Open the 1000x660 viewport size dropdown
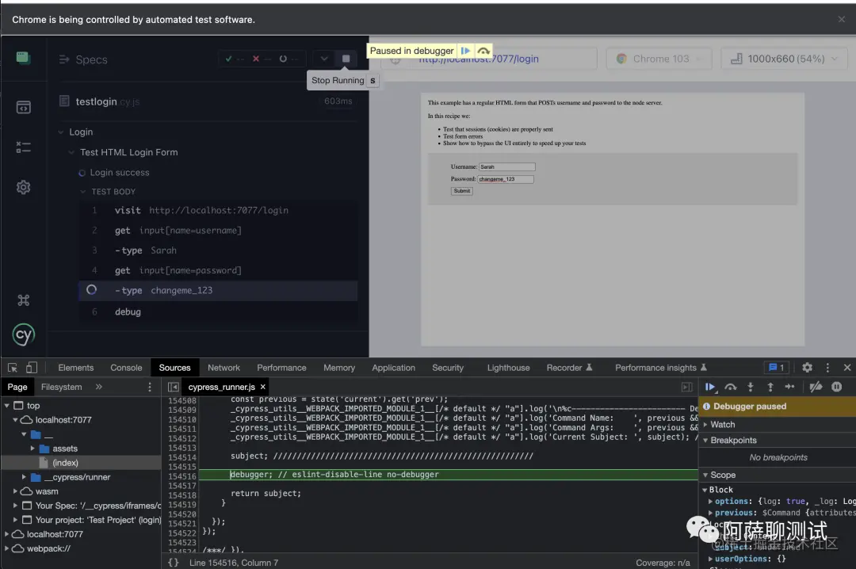The height and width of the screenshot is (569, 856). coord(784,59)
